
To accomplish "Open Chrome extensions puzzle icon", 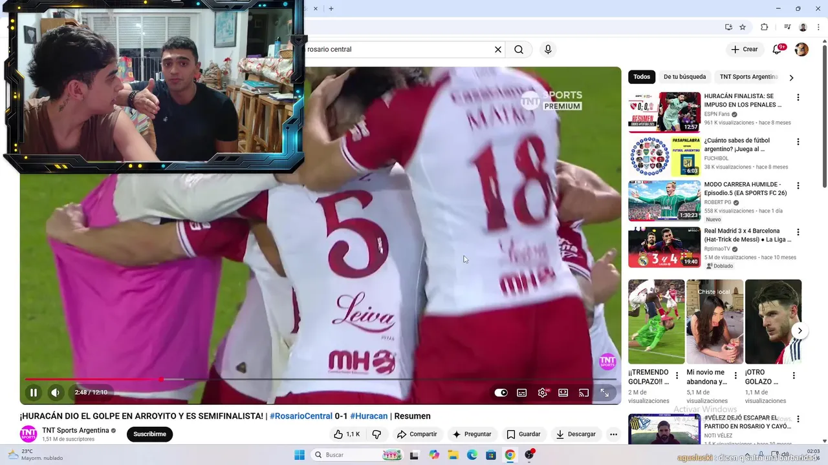I will click(x=764, y=27).
